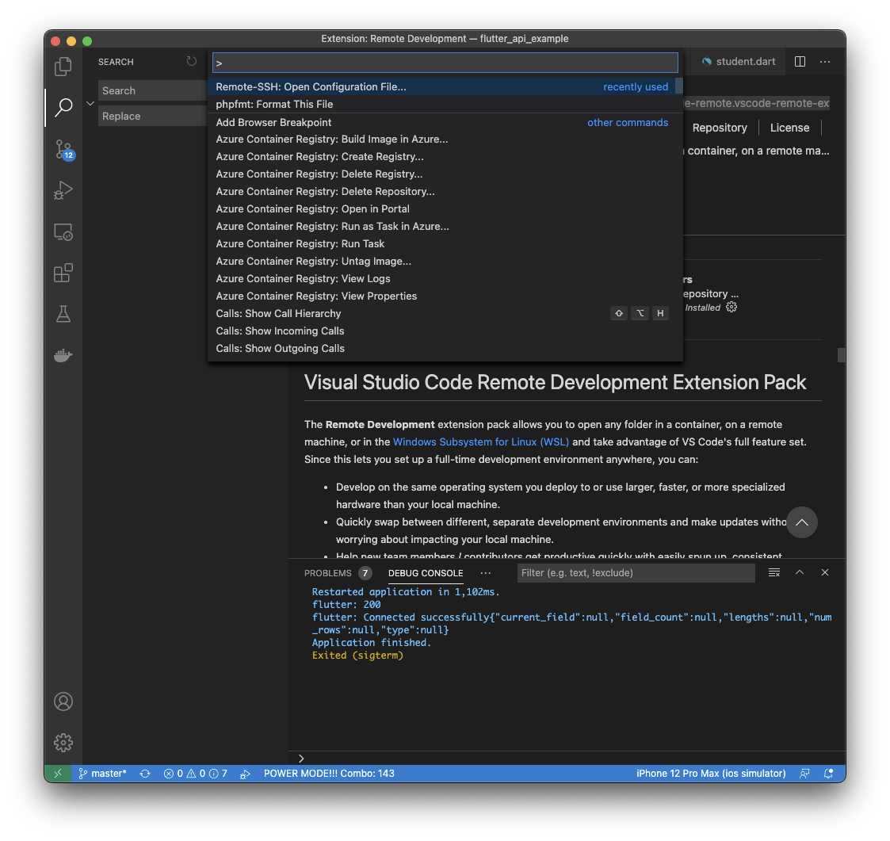Refresh search results icon
Viewport: 890px width, 841px height.
point(191,61)
